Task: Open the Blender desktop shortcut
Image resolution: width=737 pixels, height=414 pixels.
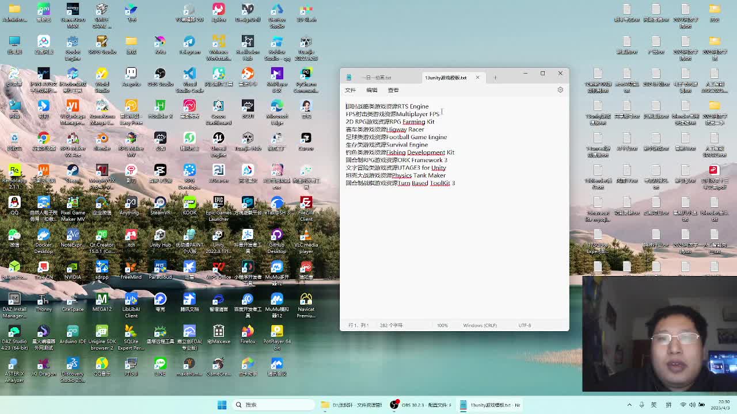Action: pos(102,139)
